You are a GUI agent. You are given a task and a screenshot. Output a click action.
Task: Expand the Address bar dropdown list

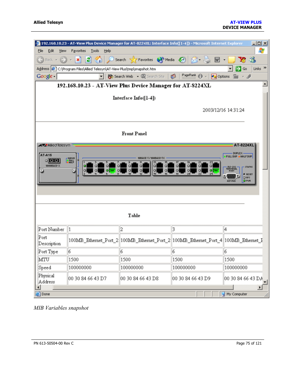point(230,69)
